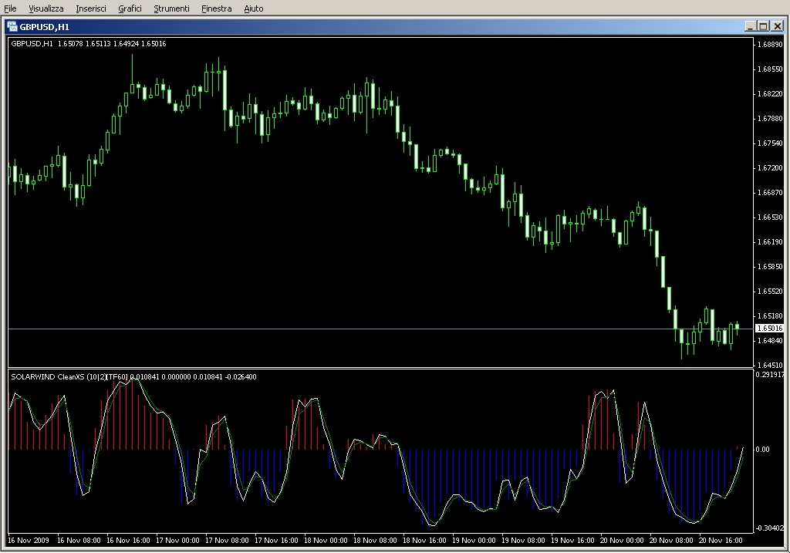
Task: Click time axis label 16 Nov 16:00
Action: [x=128, y=541]
